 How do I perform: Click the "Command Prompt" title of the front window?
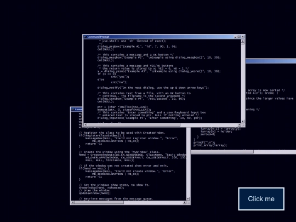[x=98, y=37]
